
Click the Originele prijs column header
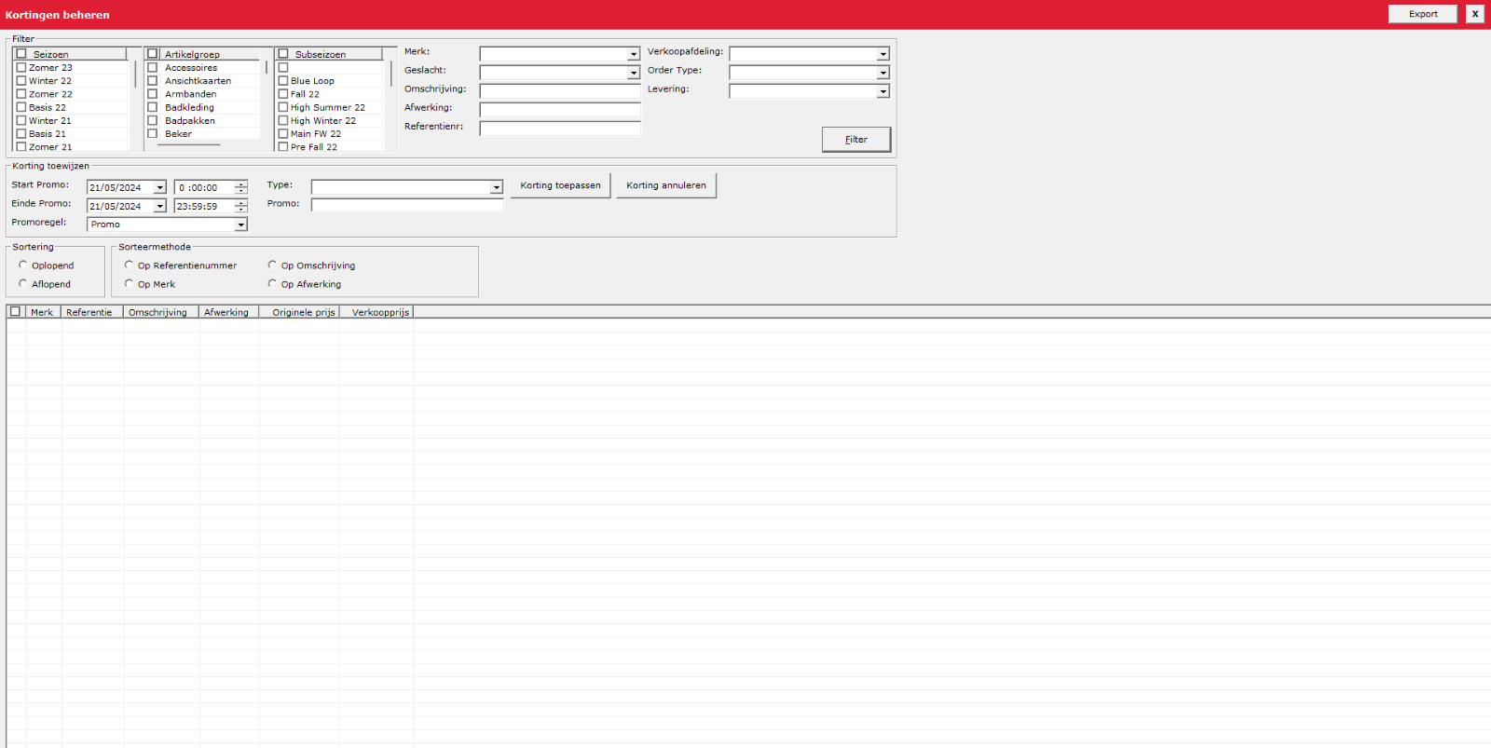(x=299, y=312)
